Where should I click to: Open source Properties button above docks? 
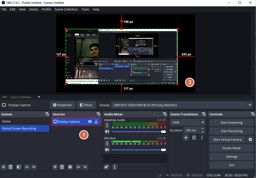click(63, 105)
